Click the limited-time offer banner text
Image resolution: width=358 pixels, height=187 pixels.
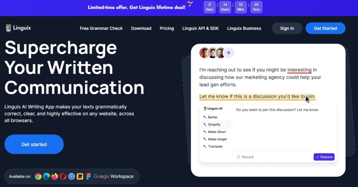tap(137, 7)
